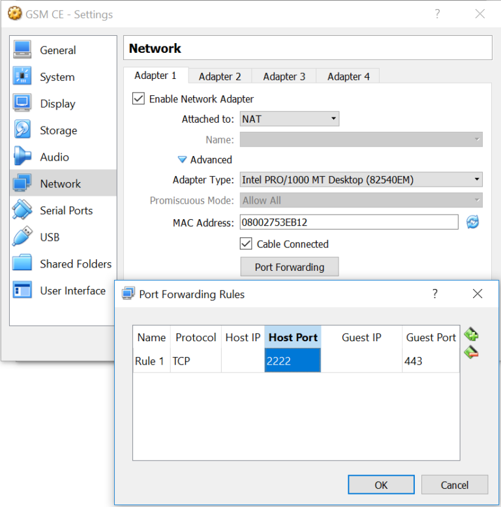The height and width of the screenshot is (507, 501).
Task: Switch to the Adapter 4 tab
Action: tap(348, 76)
